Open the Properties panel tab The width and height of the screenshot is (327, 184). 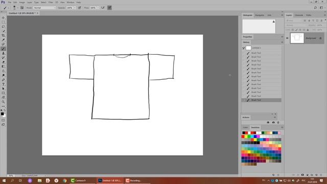[247, 37]
